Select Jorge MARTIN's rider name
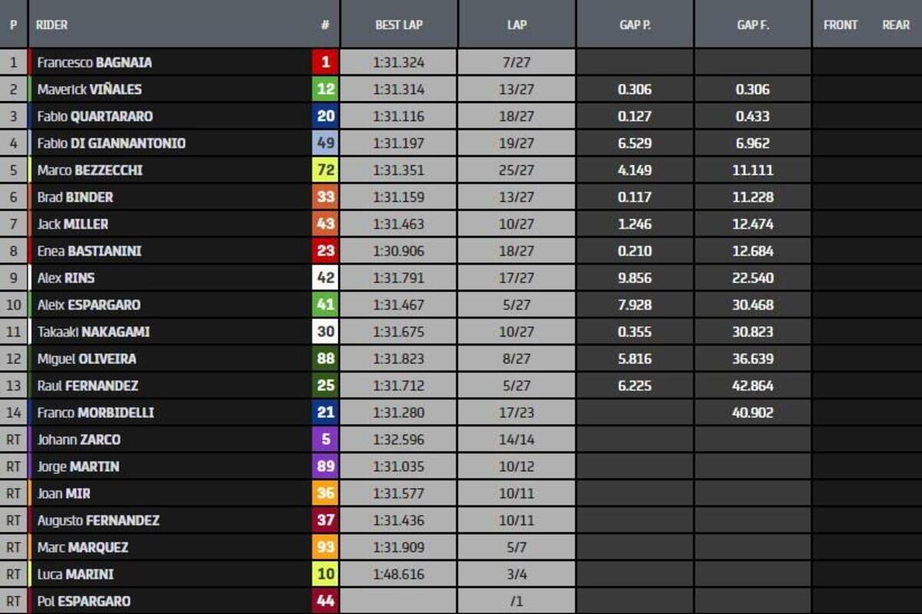This screenshot has height=614, width=922. [x=78, y=467]
